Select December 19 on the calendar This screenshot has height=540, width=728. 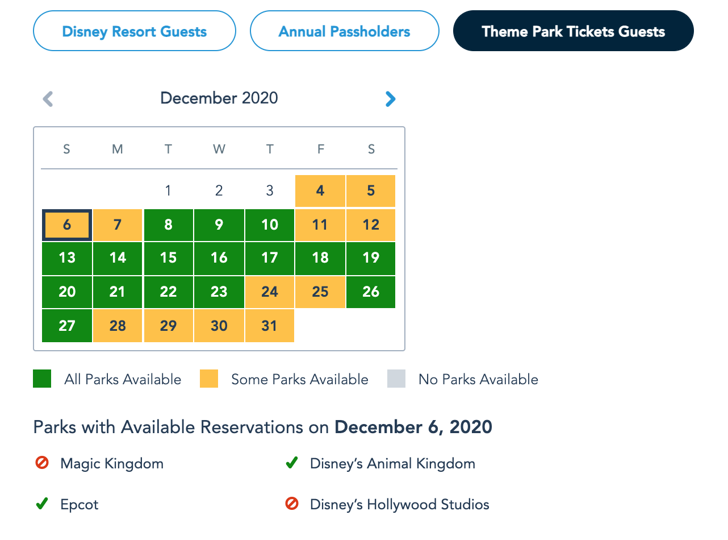371,258
